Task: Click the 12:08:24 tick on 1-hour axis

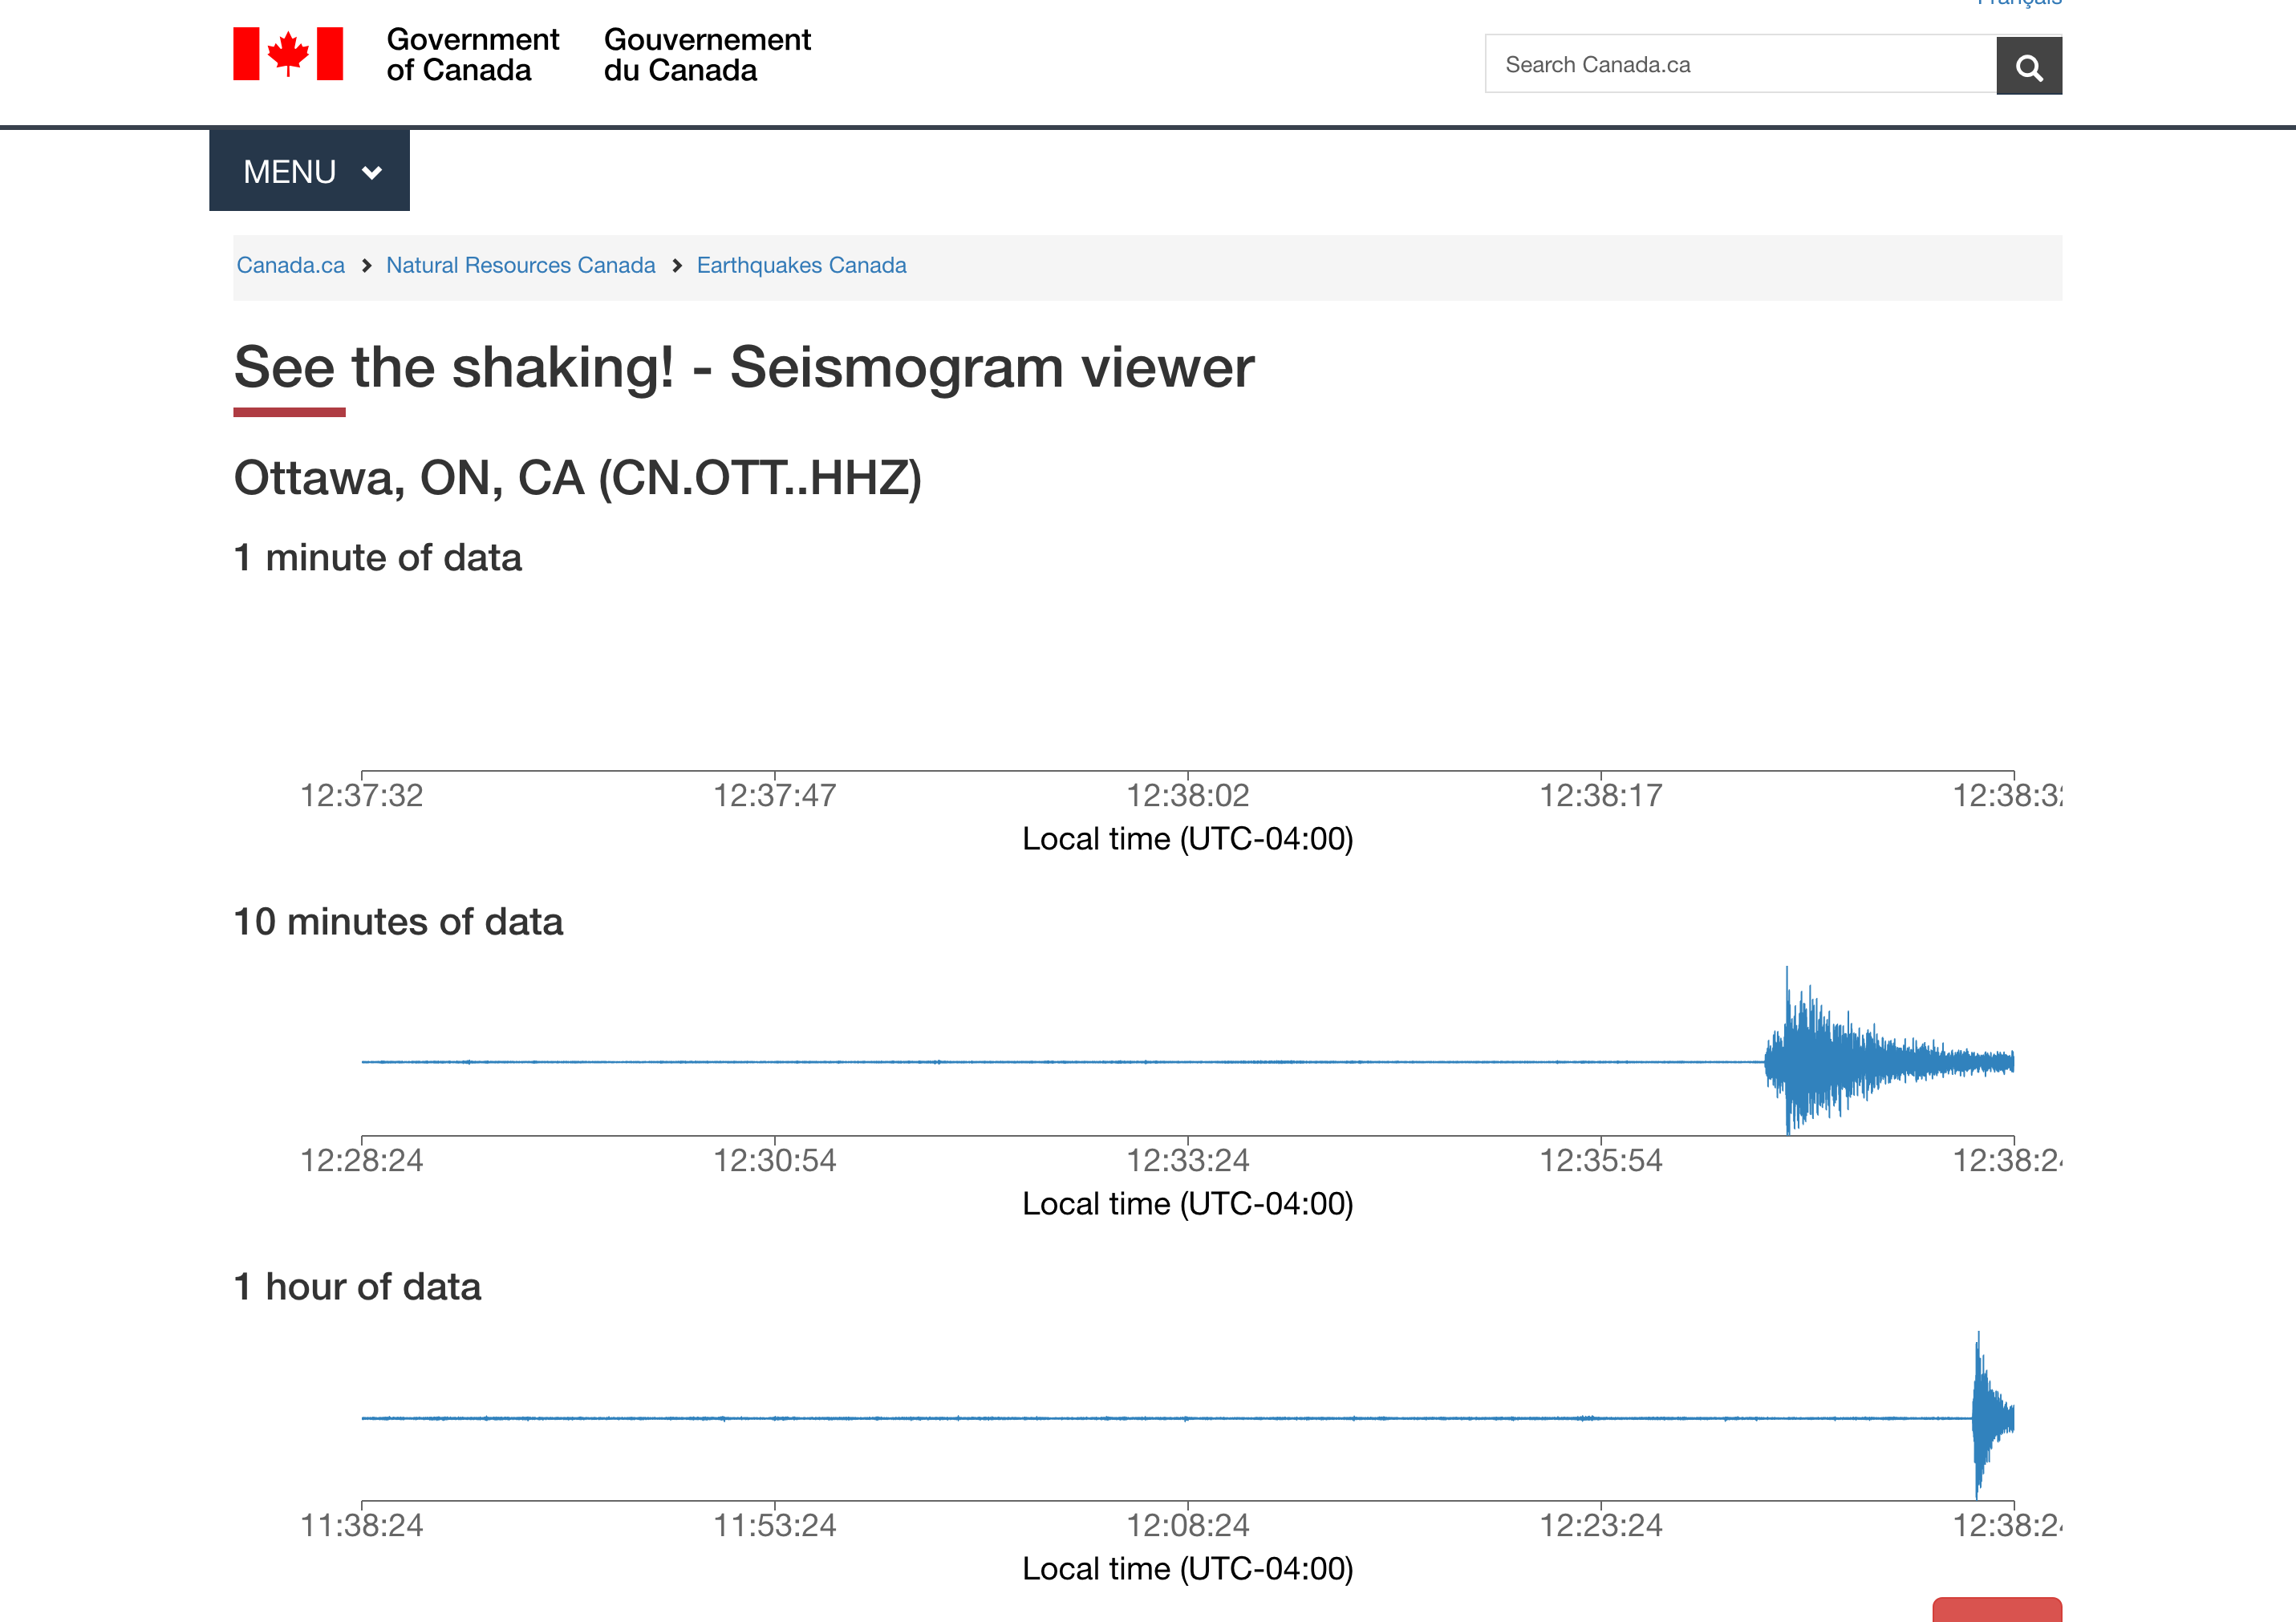Action: tap(1187, 1524)
